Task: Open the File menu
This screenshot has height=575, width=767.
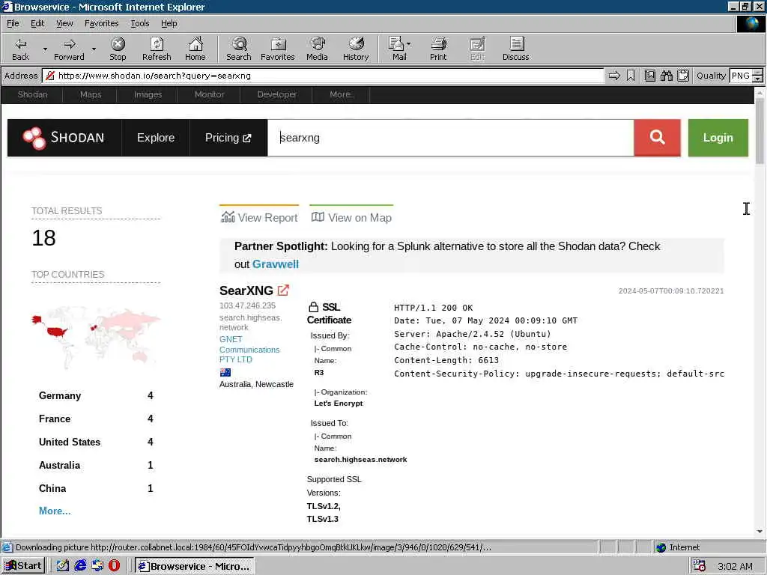Action: (13, 23)
